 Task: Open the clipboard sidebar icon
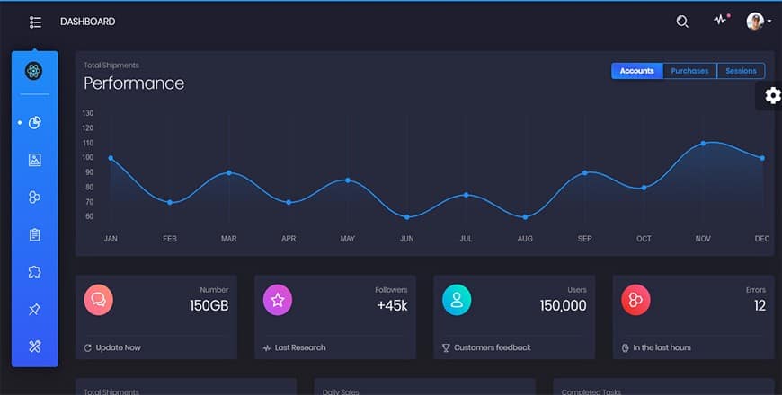click(34, 234)
